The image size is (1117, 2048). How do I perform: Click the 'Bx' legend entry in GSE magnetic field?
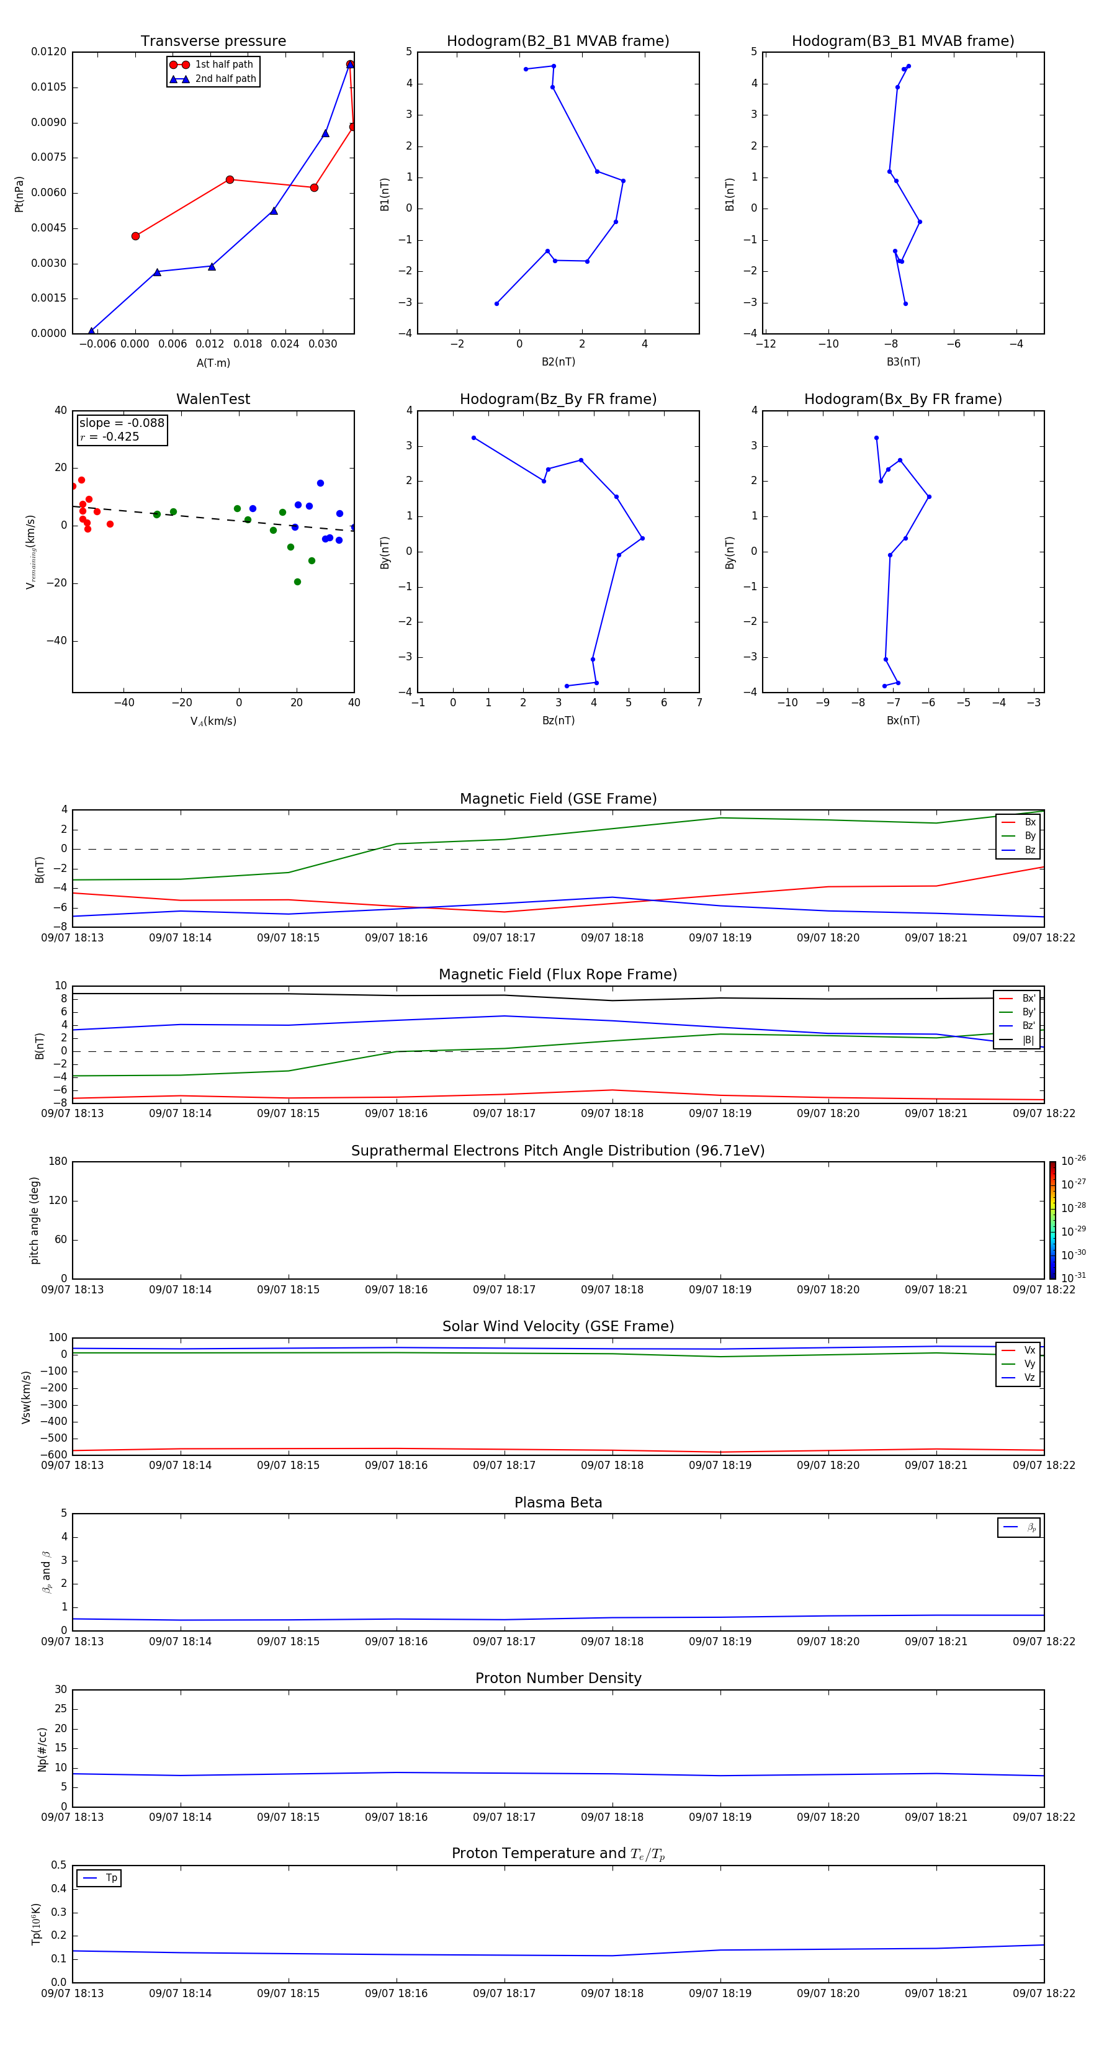point(1018,822)
